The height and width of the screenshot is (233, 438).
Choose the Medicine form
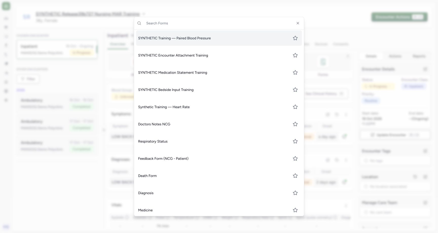219,210
